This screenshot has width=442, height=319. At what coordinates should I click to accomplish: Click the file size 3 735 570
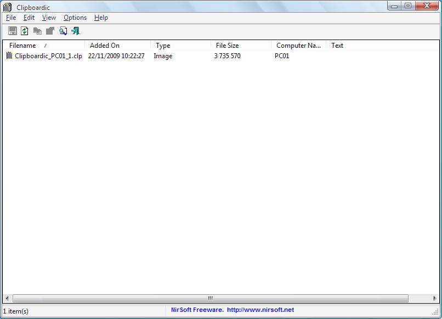click(227, 56)
